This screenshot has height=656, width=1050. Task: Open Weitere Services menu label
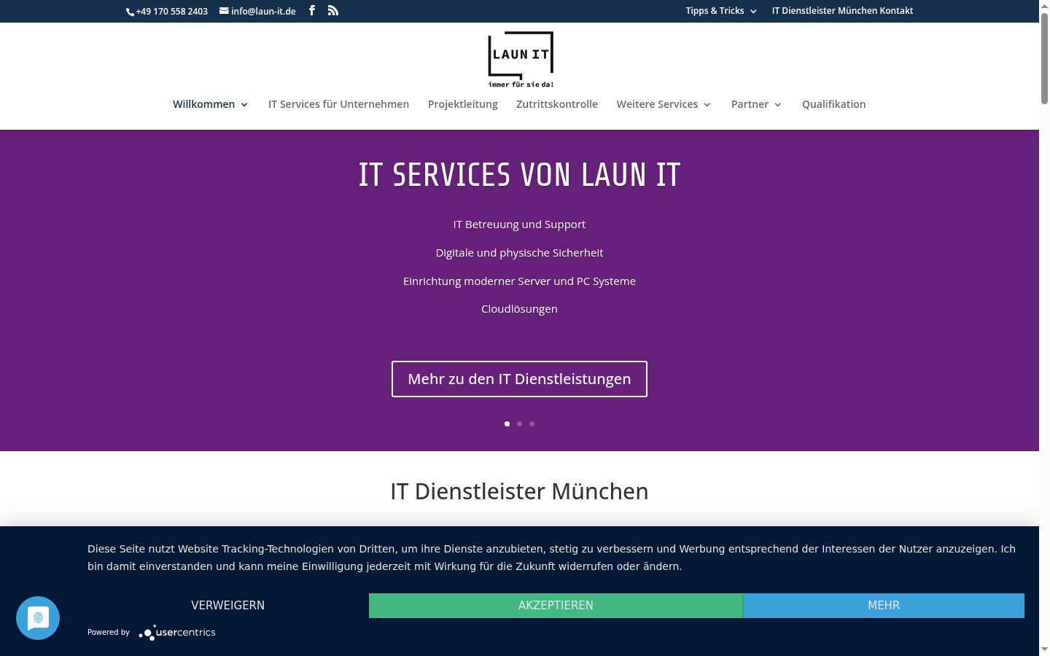tap(657, 104)
